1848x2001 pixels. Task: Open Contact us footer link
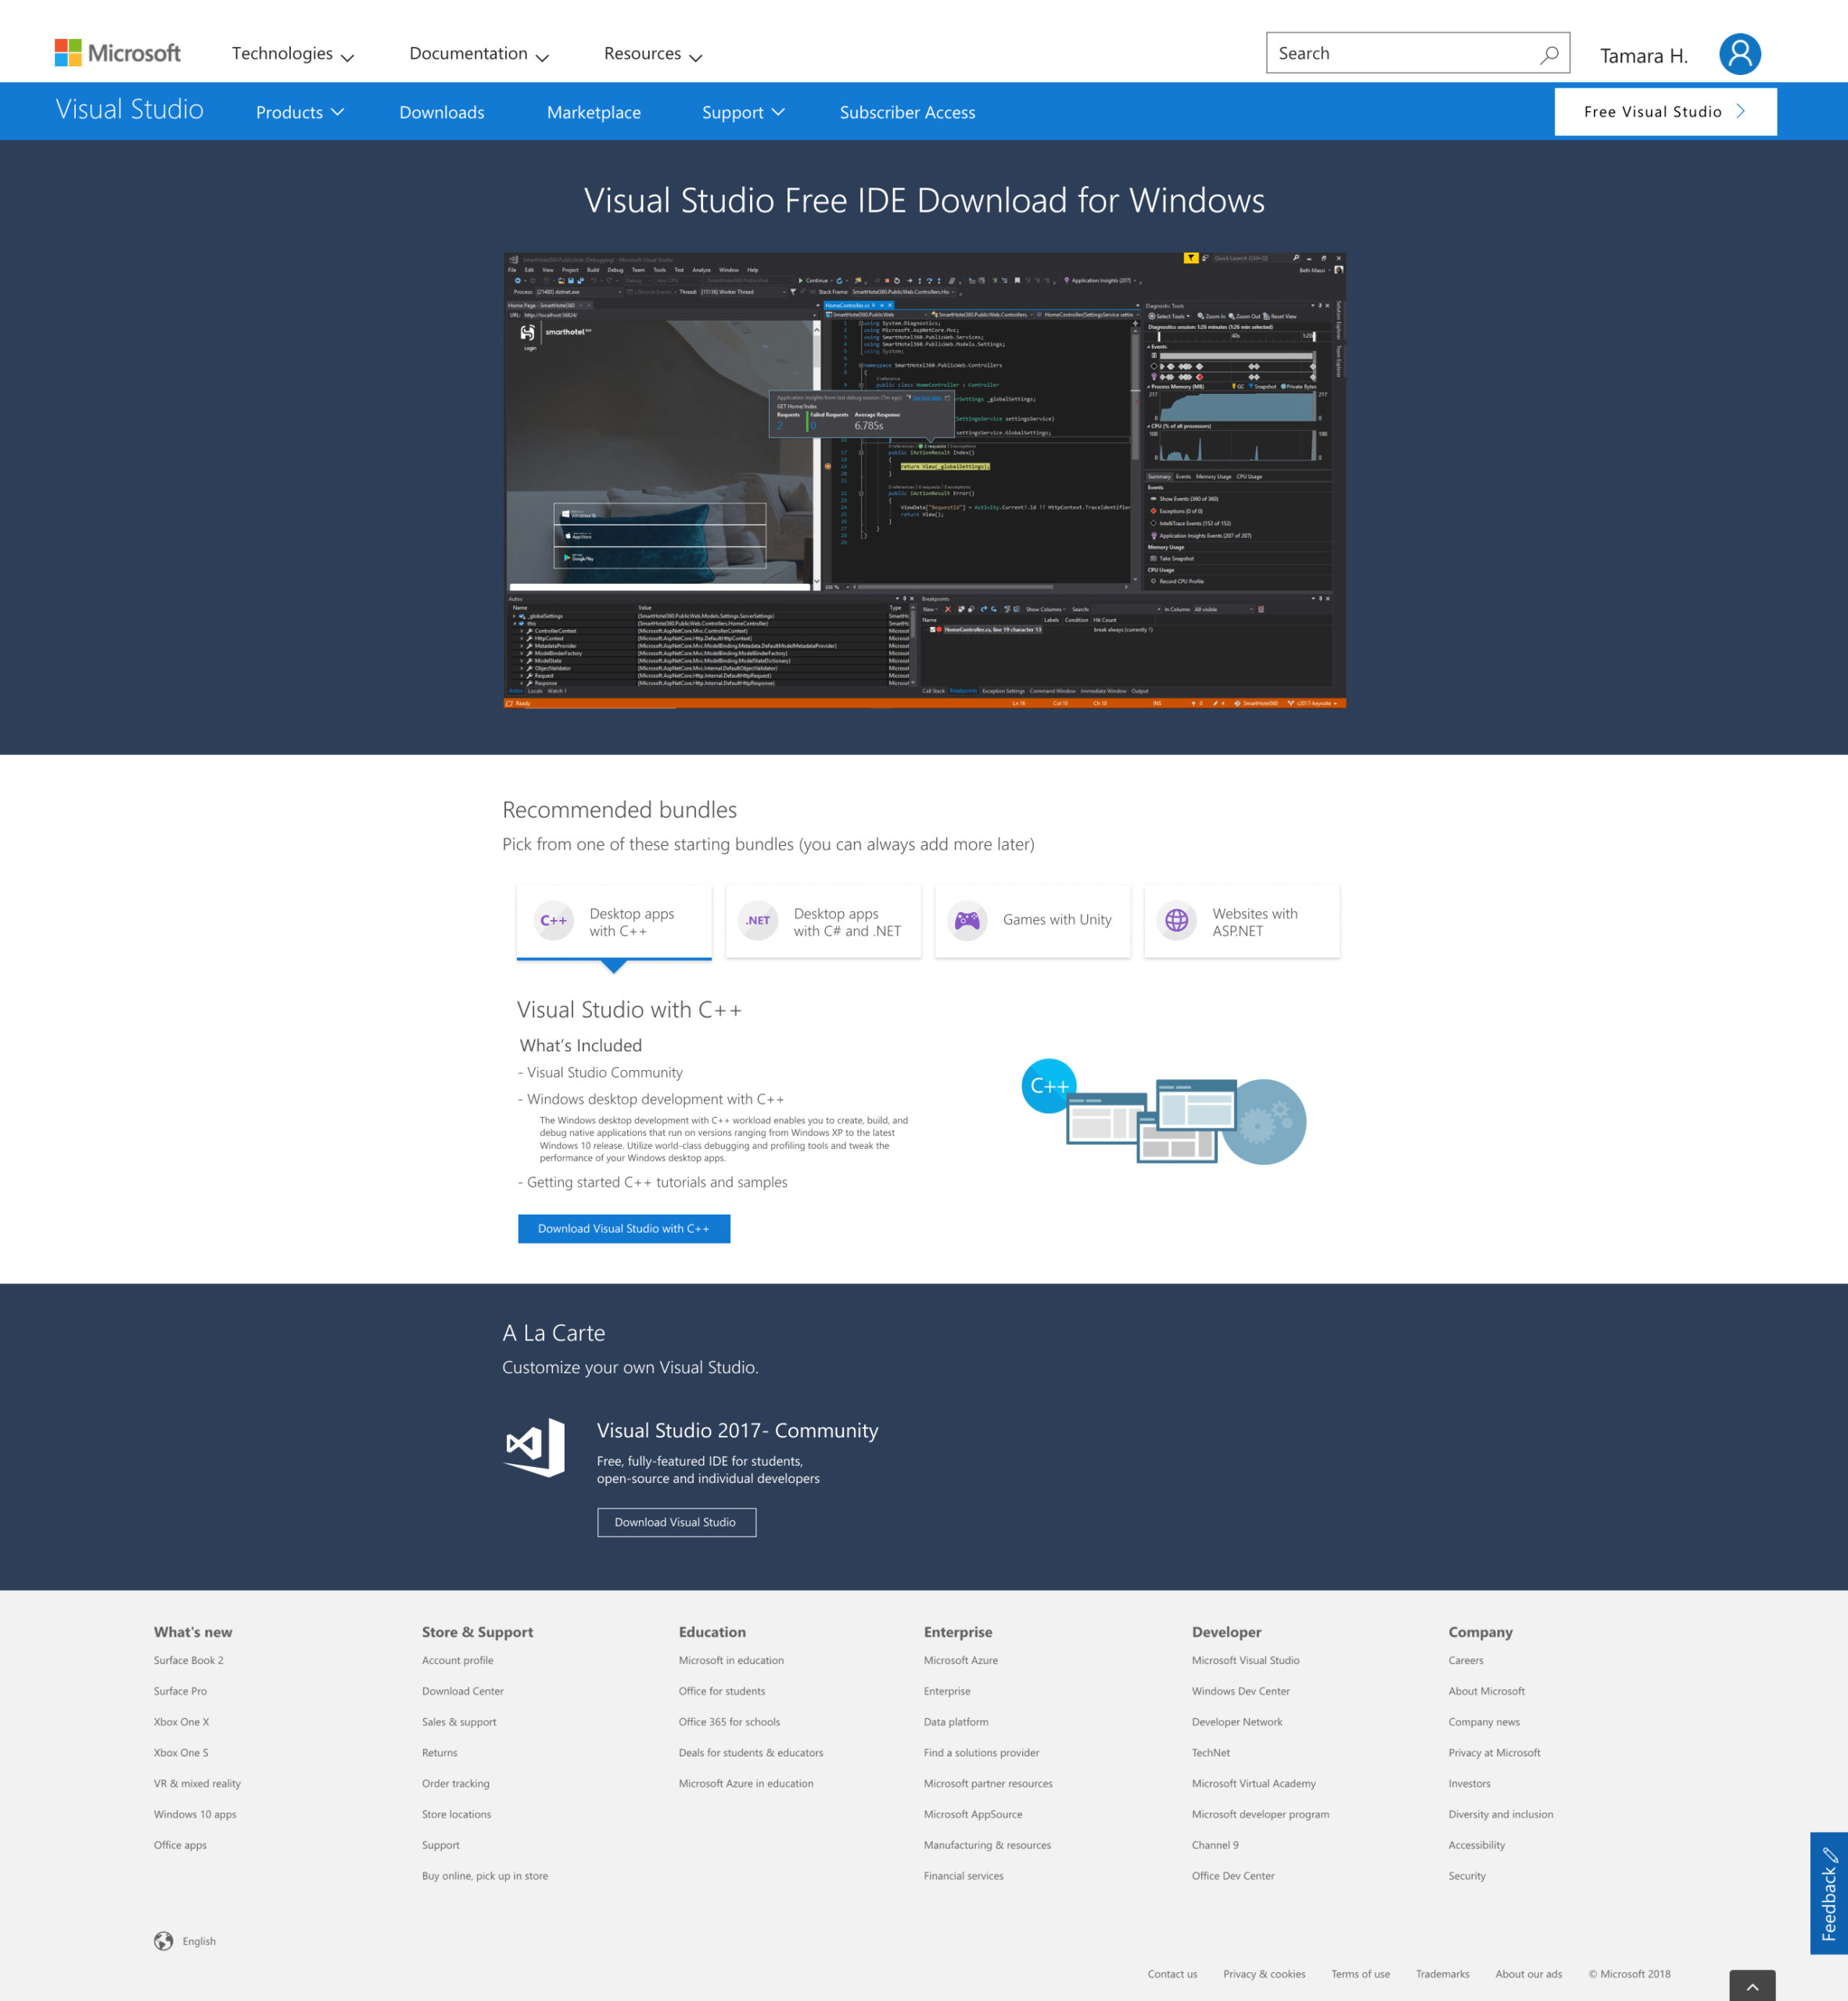(x=1172, y=1974)
